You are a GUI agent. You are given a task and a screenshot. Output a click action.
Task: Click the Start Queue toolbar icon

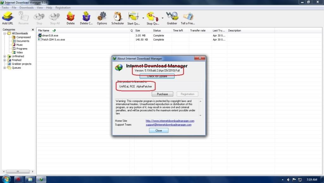(134, 18)
